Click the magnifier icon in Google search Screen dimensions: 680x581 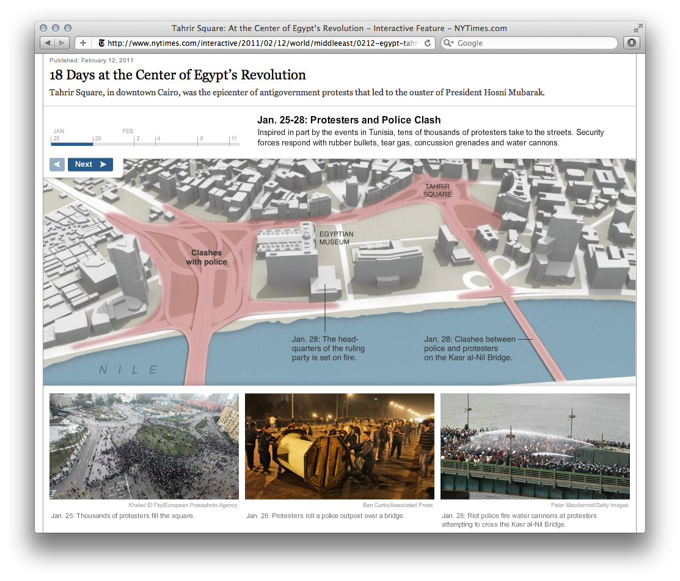[x=448, y=43]
